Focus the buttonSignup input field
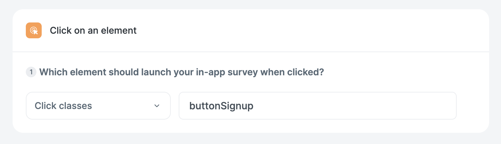 click(x=318, y=106)
